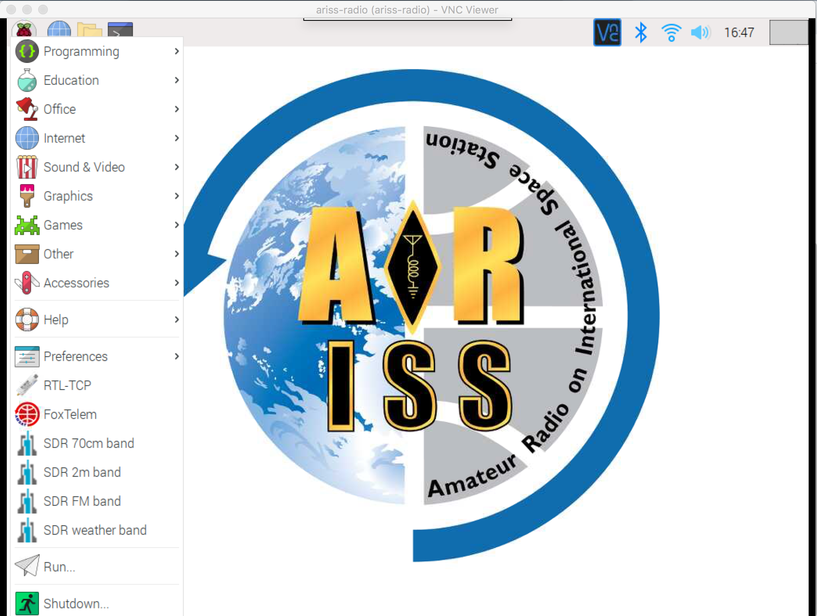Launch RTL-TCP from the menu
817x616 pixels.
point(97,385)
